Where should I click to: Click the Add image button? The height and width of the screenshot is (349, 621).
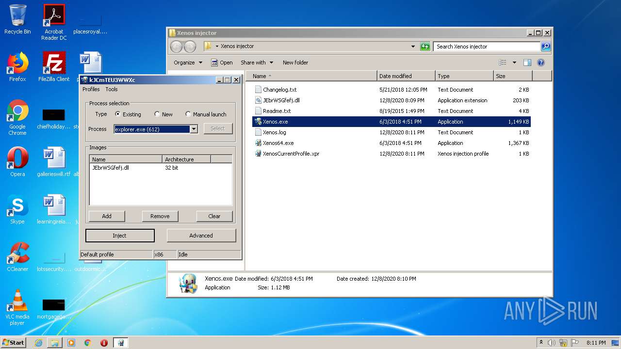click(107, 216)
